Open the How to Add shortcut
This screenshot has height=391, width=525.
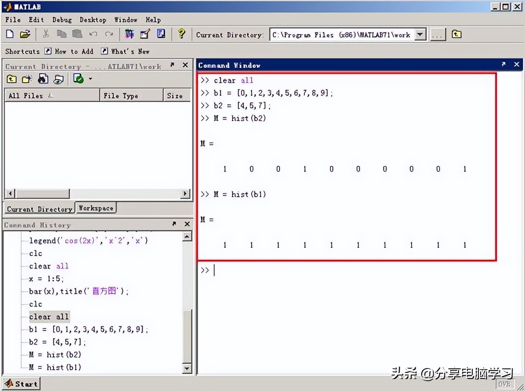pyautogui.click(x=69, y=51)
